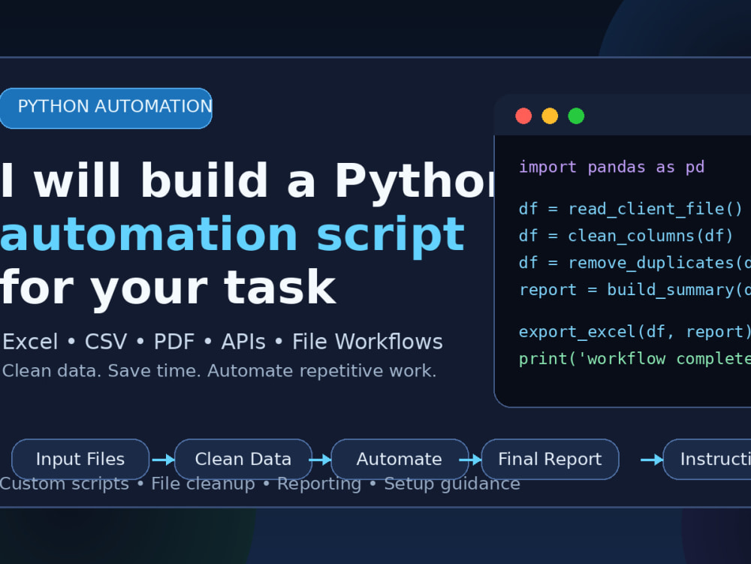Click the blue 'automation script' headline text
751x564 pixels.
[x=232, y=236]
